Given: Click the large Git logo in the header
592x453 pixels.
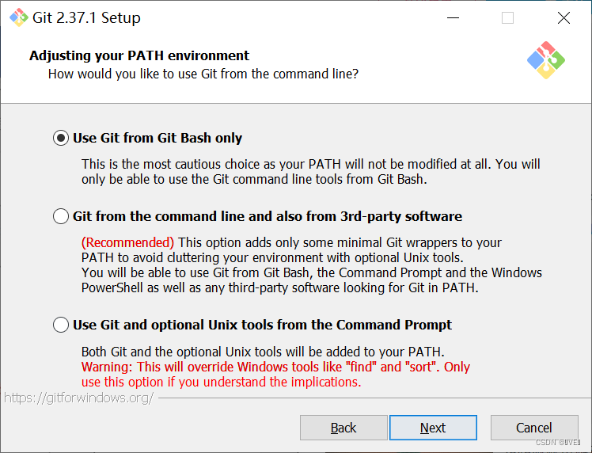Looking at the screenshot, I should pyautogui.click(x=546, y=60).
